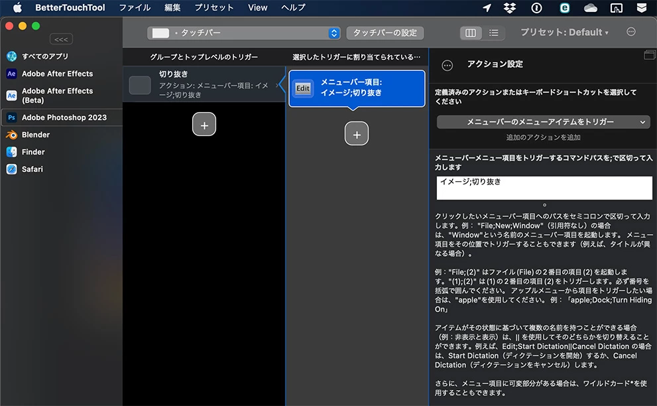
Task: Open the ヘルプ menu
Action: point(293,7)
